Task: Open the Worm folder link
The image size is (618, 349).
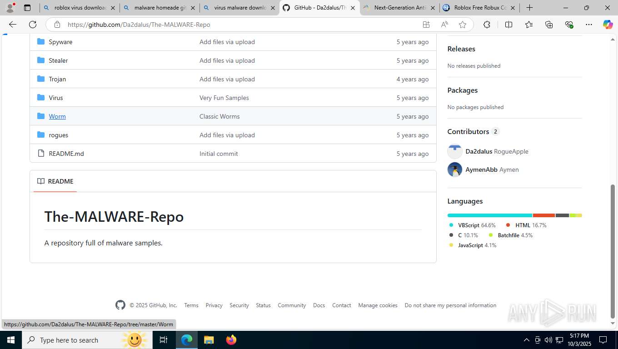Action: click(57, 116)
